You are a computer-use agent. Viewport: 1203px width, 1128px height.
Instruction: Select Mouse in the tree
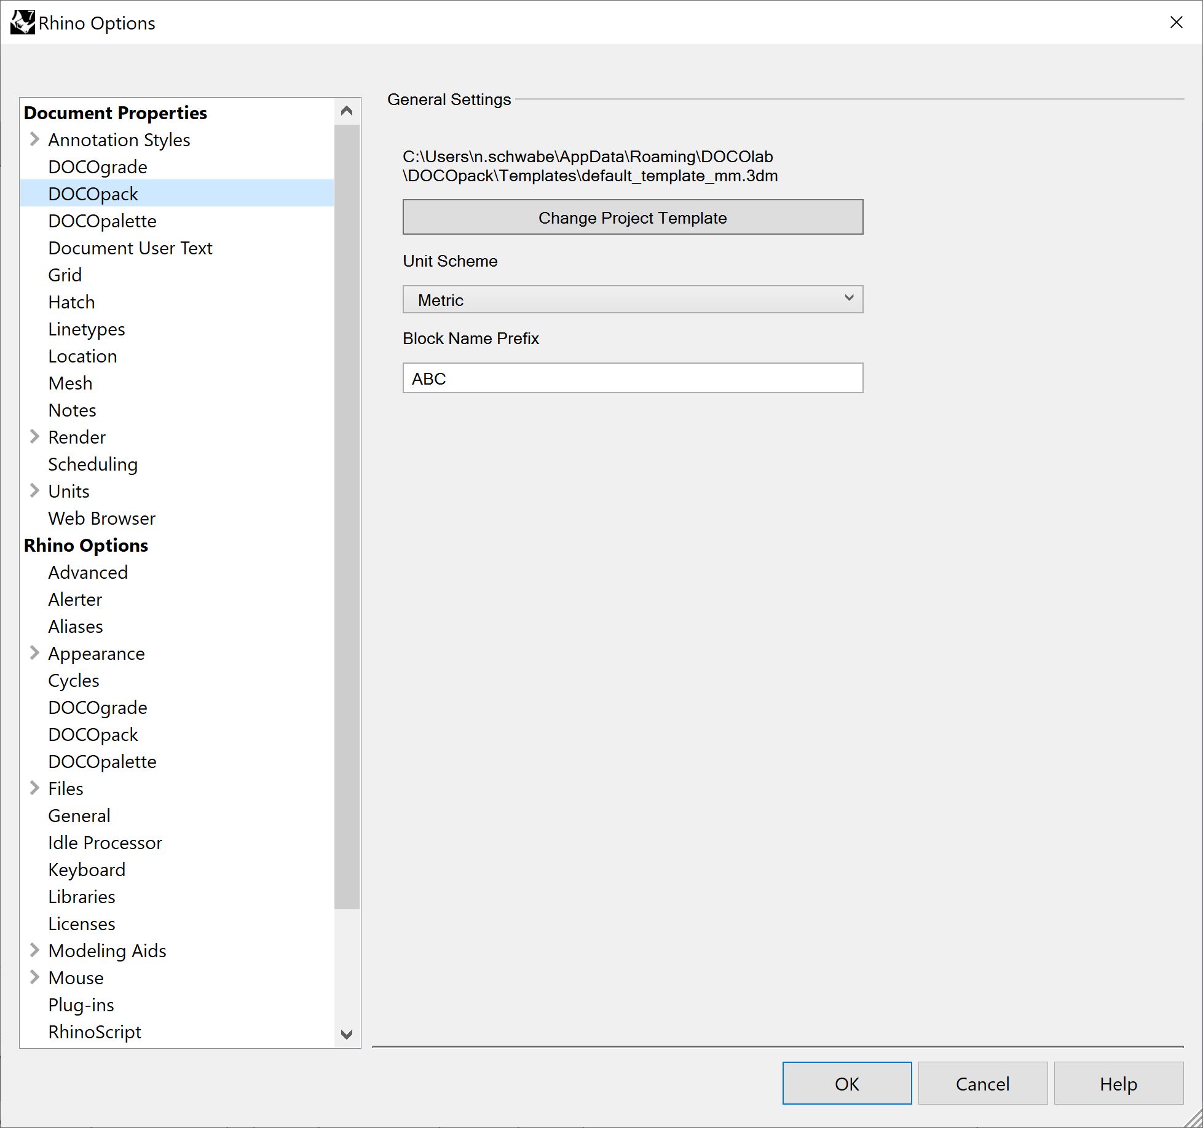(x=76, y=978)
